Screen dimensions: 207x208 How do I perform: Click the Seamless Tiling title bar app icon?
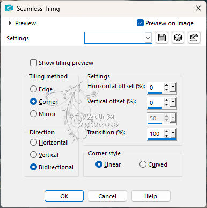tap(9, 8)
